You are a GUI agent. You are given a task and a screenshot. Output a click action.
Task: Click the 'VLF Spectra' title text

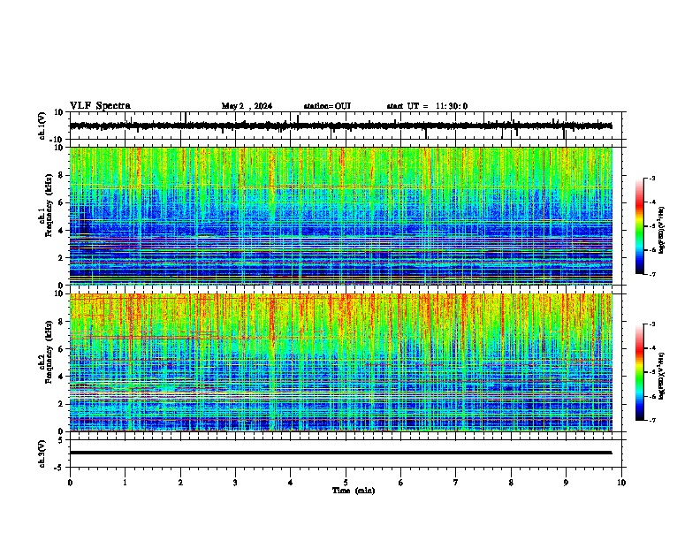(100, 105)
